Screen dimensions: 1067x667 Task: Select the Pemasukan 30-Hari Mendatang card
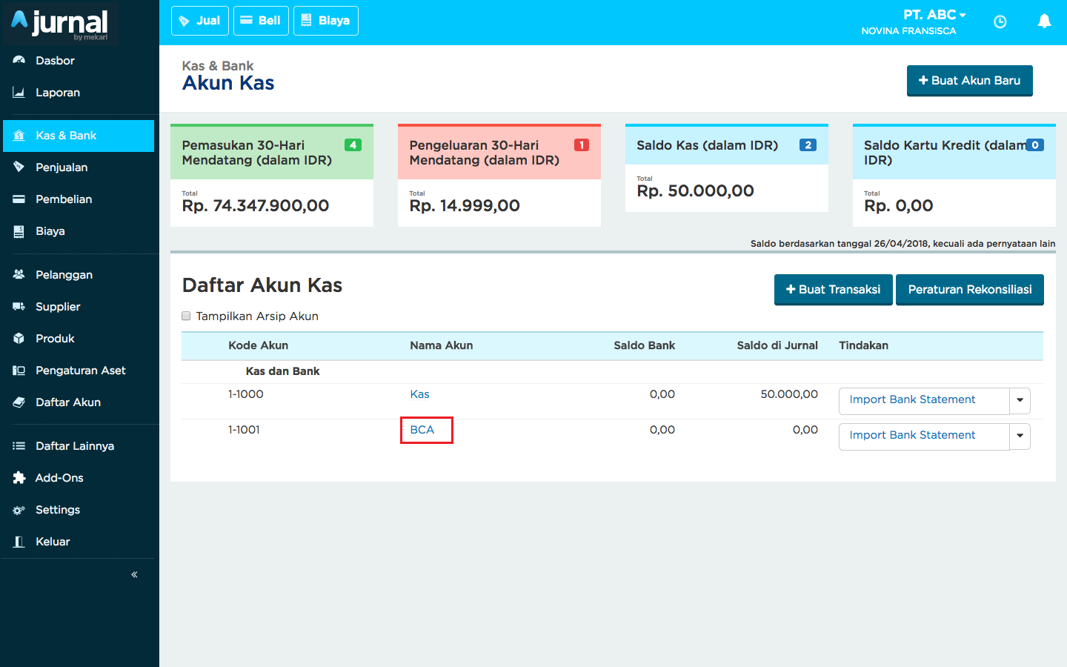coord(272,175)
